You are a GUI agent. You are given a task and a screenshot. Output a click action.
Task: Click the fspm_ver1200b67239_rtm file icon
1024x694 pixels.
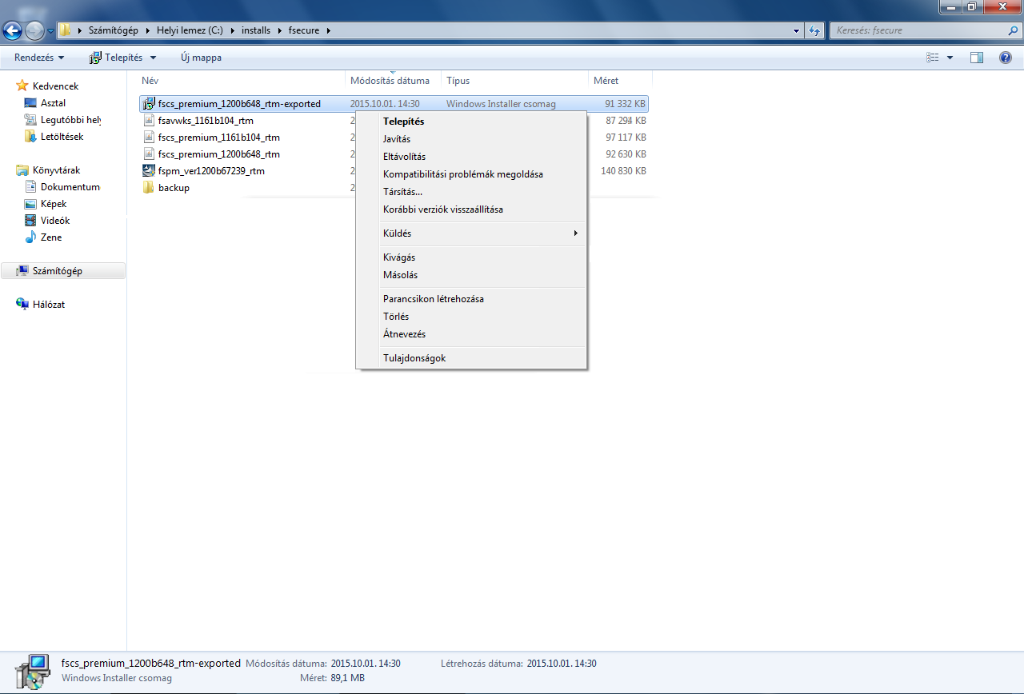click(148, 171)
